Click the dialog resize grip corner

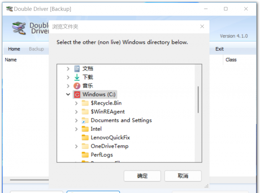[206, 186]
